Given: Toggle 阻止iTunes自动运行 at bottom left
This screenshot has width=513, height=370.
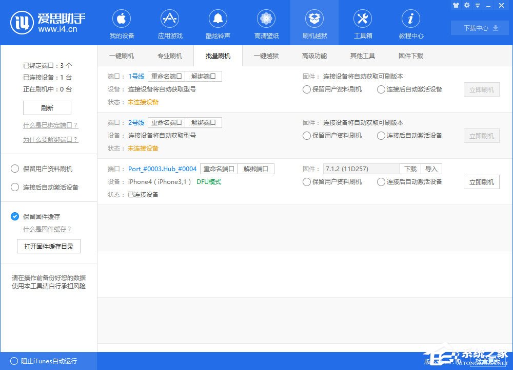Looking at the screenshot, I should (x=15, y=361).
